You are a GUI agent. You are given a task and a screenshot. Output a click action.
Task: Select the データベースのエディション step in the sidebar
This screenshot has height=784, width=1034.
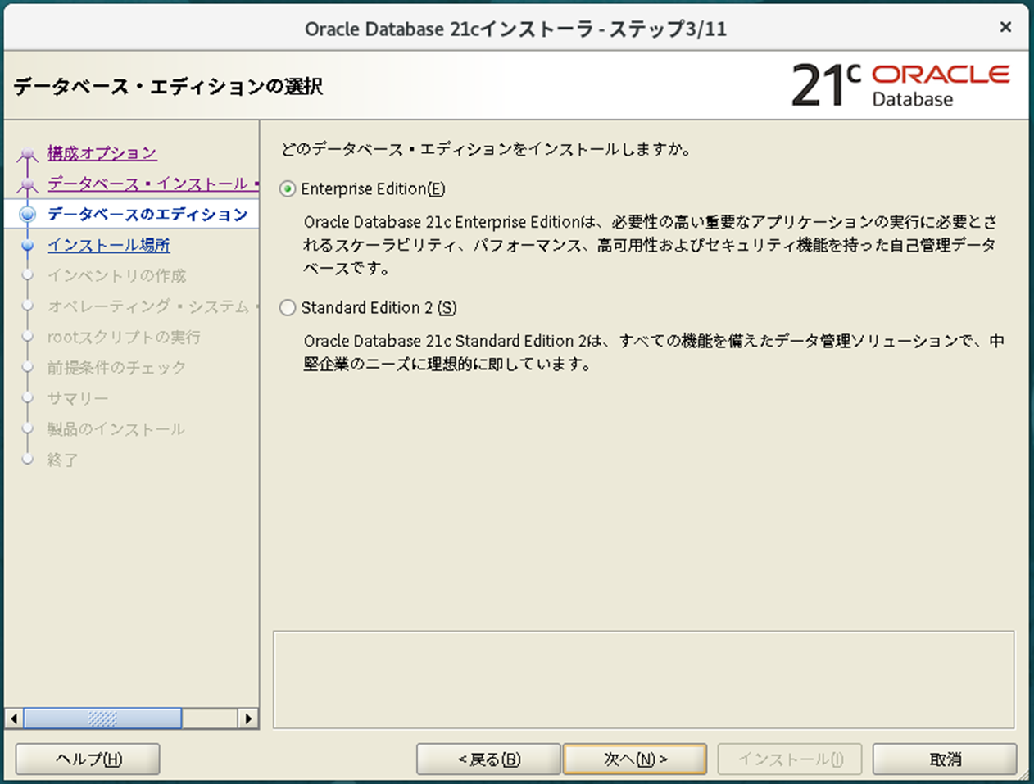point(147,214)
